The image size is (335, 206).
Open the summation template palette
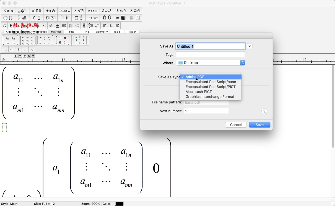[x=50, y=18]
